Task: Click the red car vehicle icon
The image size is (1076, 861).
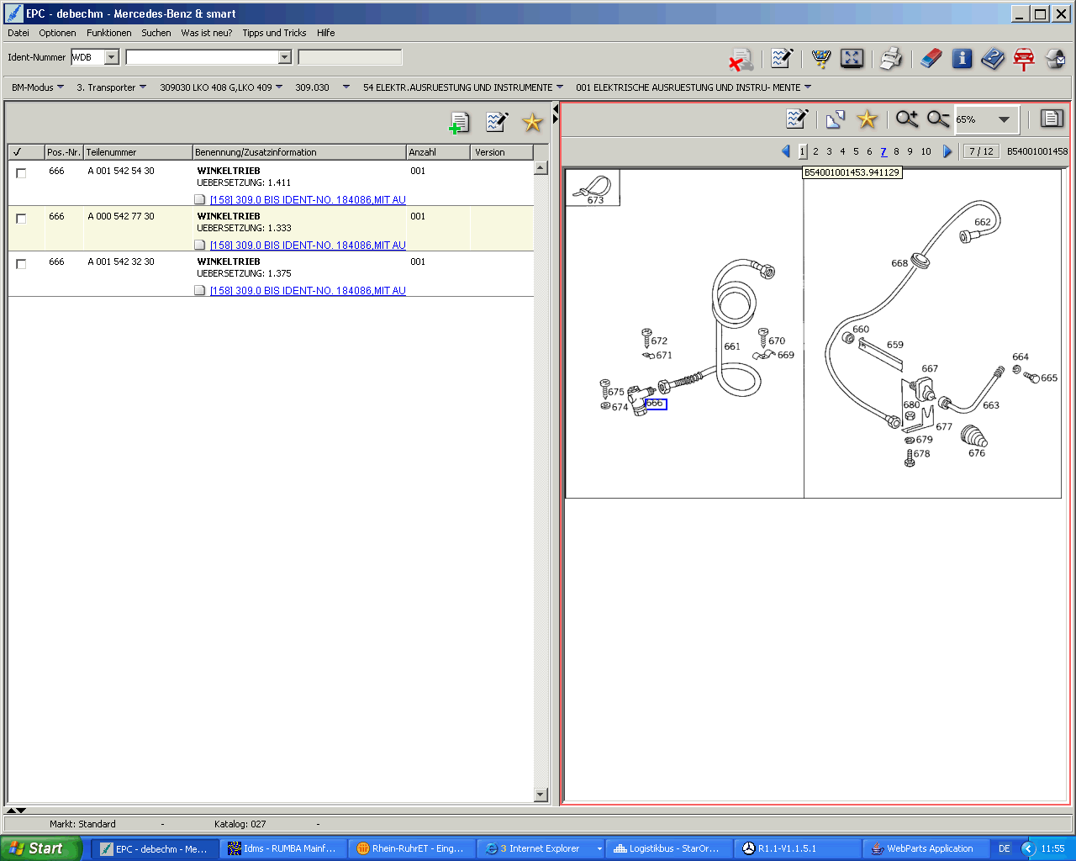Action: (1023, 59)
